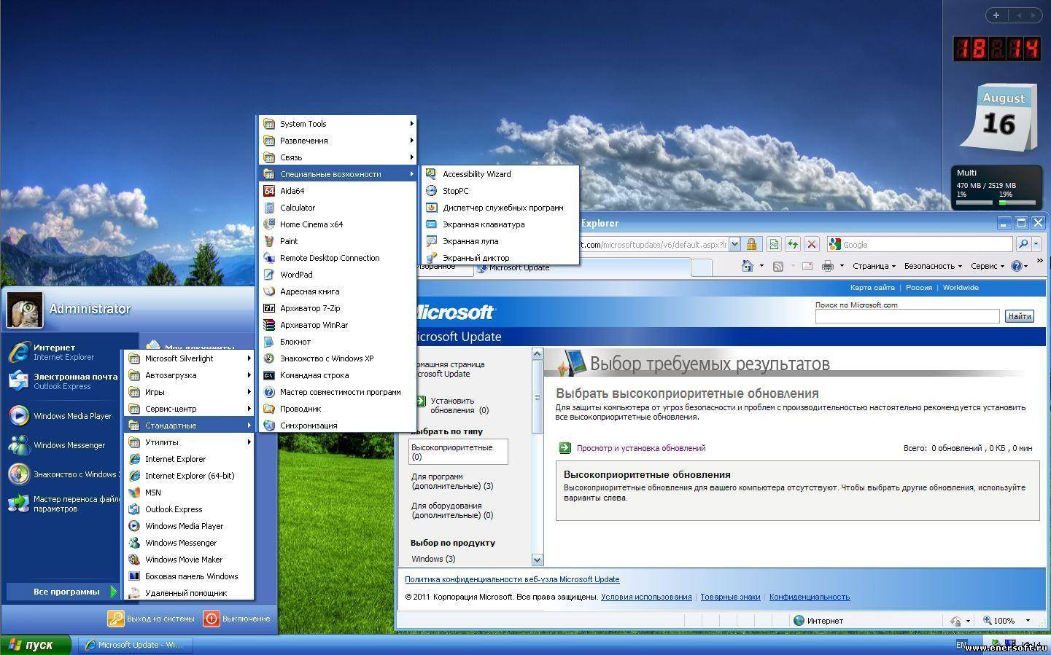The height and width of the screenshot is (655, 1051).
Task: Click the add gadget plus button
Action: [x=996, y=15]
